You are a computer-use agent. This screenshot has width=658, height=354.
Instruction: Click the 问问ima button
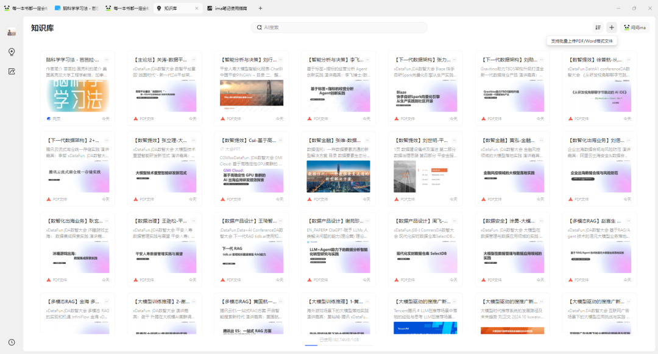tap(635, 27)
